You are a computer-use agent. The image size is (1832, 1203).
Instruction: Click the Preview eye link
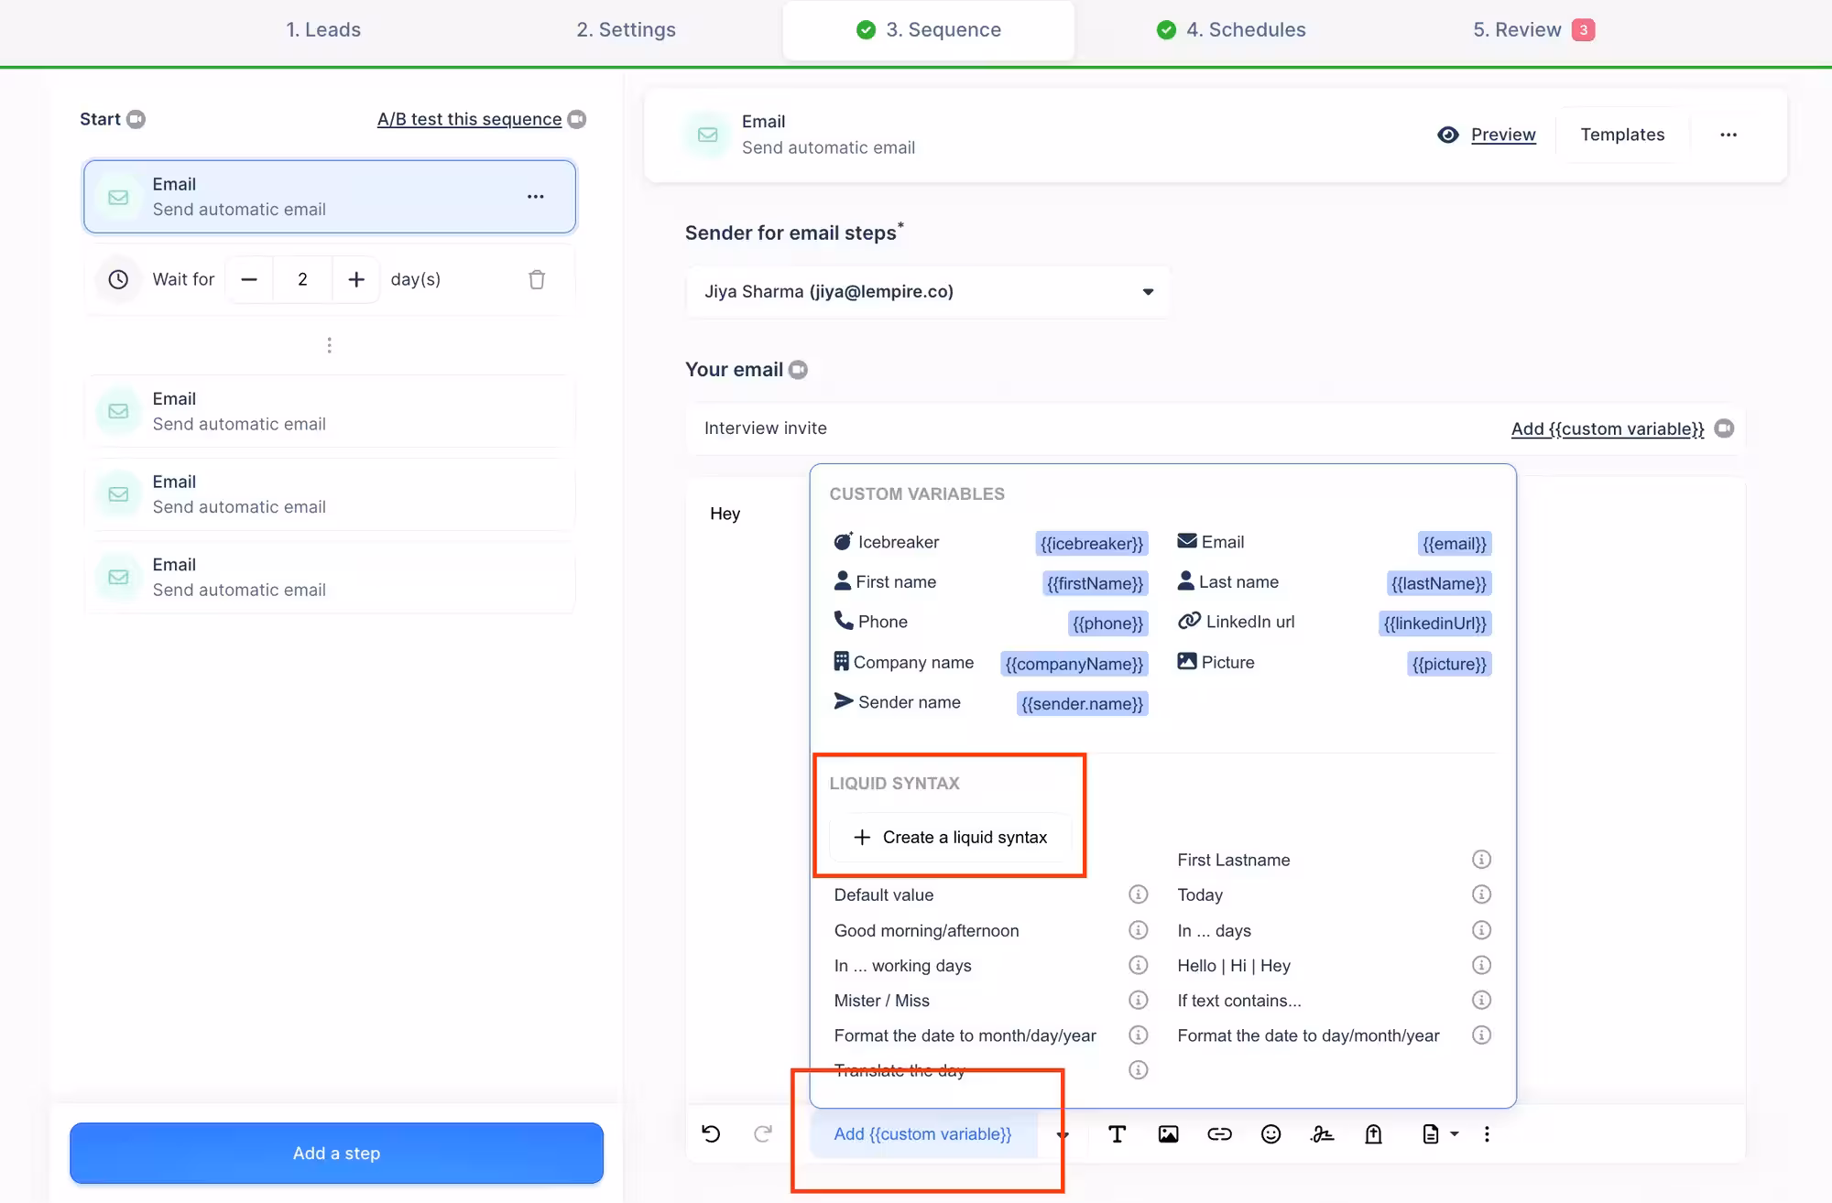[x=1502, y=135]
